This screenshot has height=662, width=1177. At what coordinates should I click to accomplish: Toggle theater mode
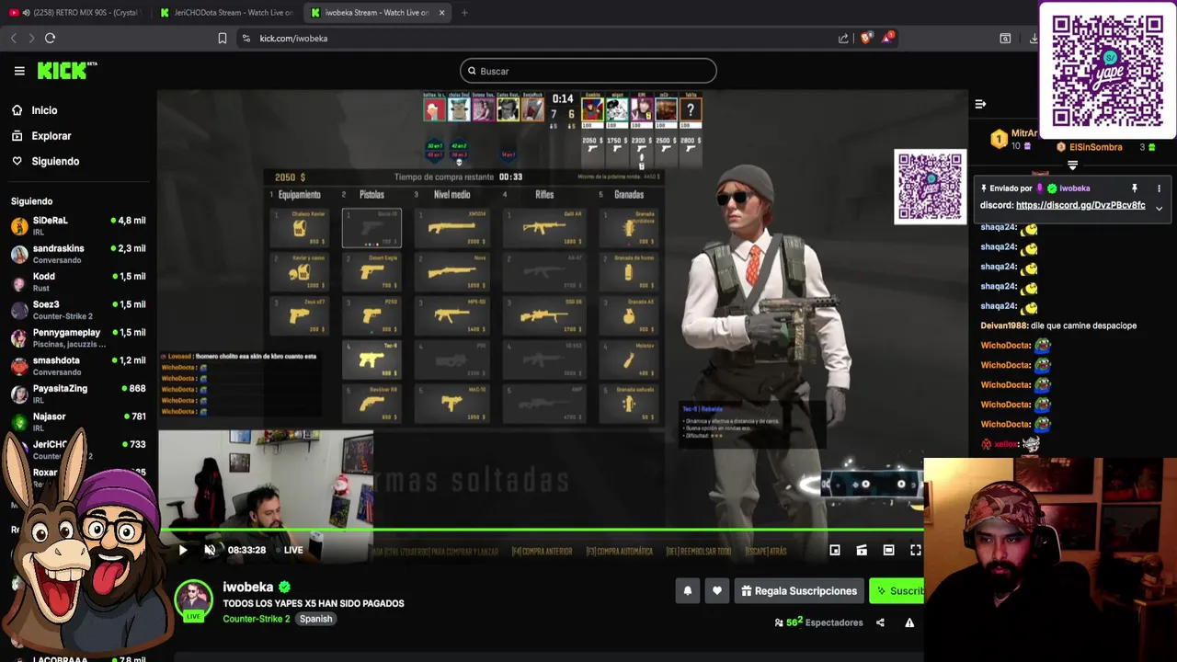point(888,550)
